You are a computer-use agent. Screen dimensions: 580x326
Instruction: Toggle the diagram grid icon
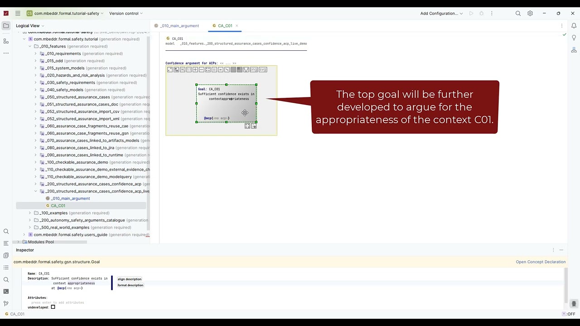pyautogui.click(x=233, y=69)
